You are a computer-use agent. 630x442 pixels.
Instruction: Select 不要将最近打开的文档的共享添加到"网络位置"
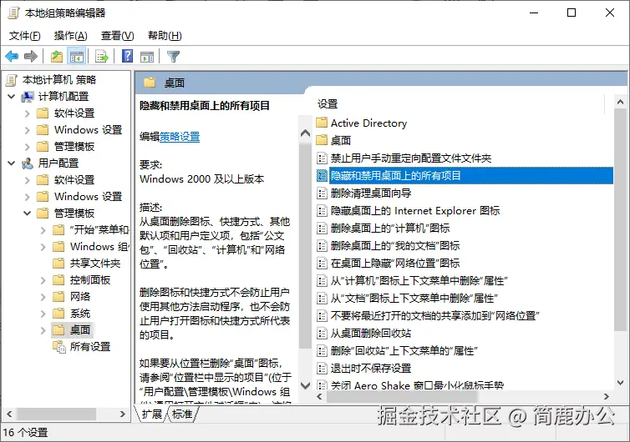434,316
